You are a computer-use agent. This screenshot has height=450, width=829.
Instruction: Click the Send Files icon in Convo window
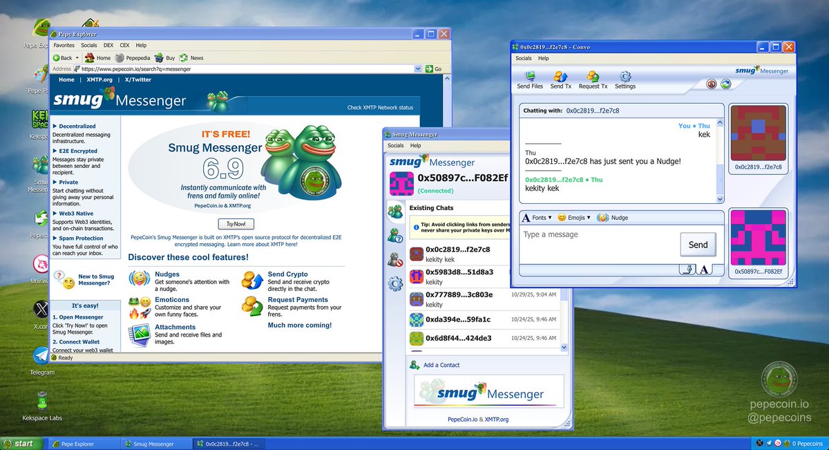[x=530, y=76]
